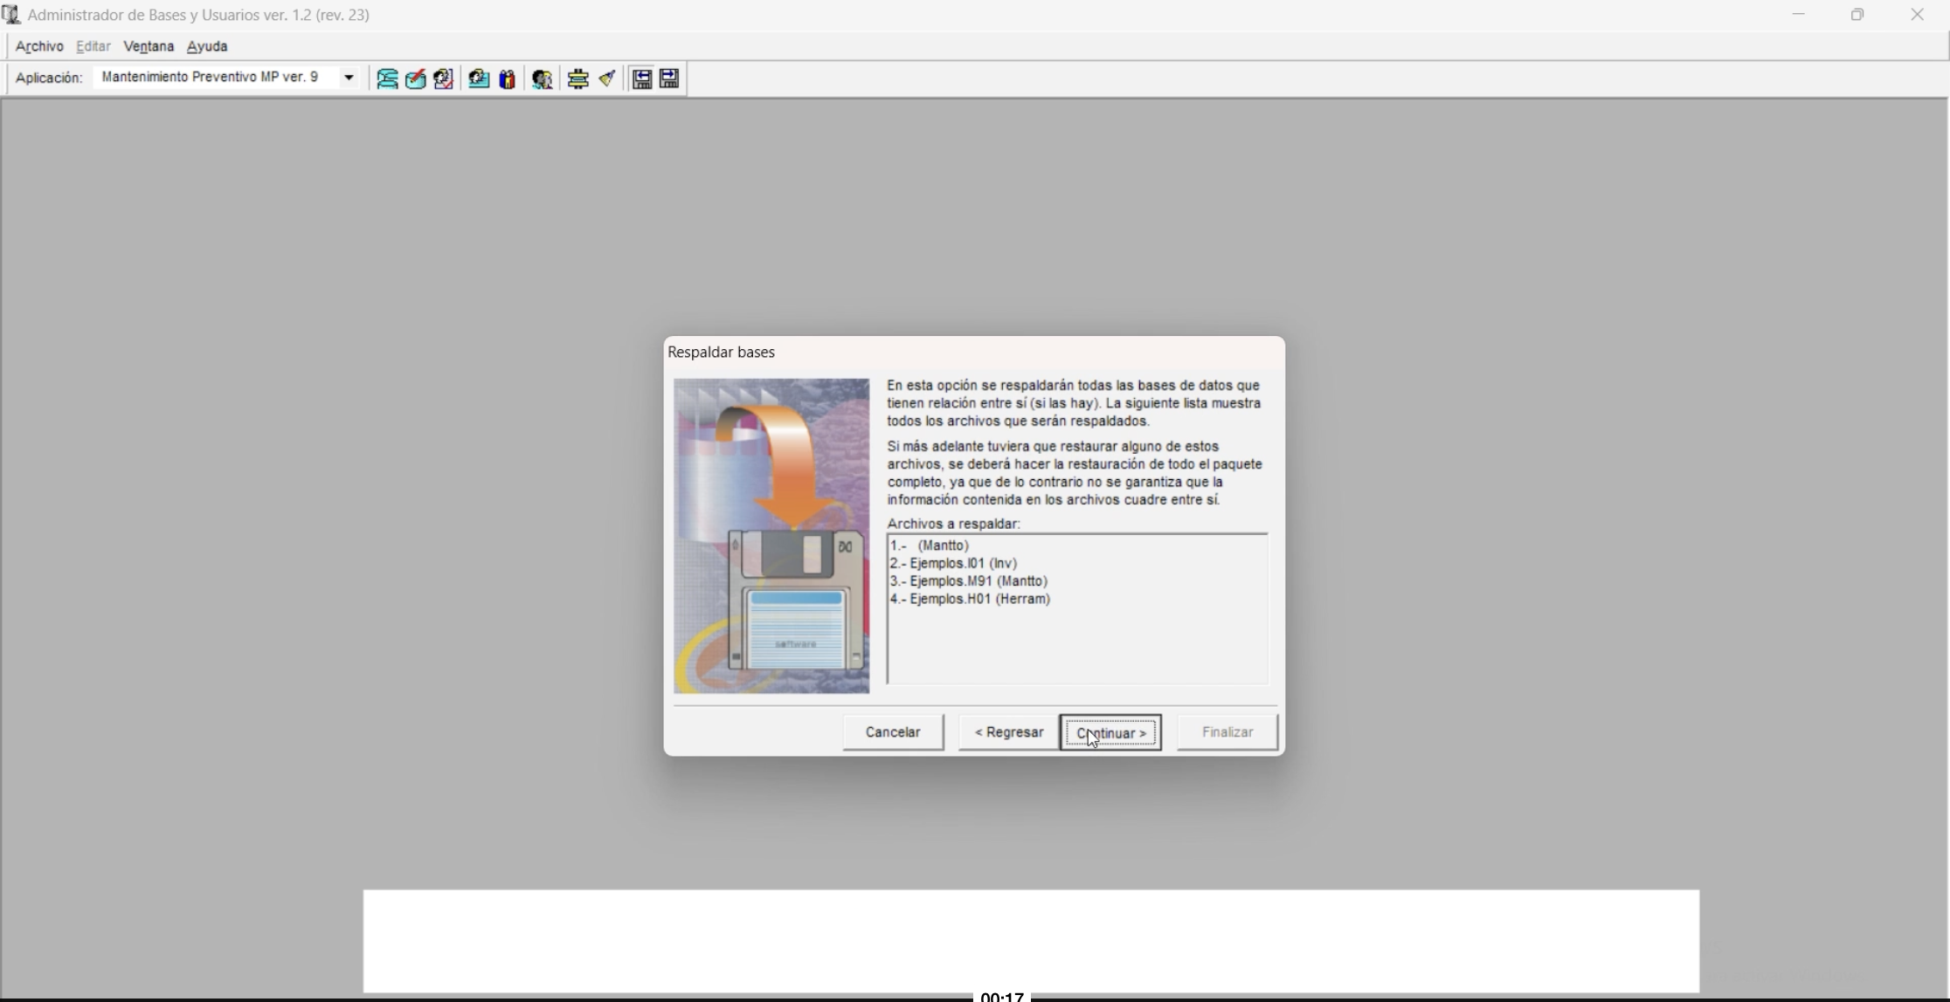Open the Editar menu
1950x1002 pixels.
(93, 46)
